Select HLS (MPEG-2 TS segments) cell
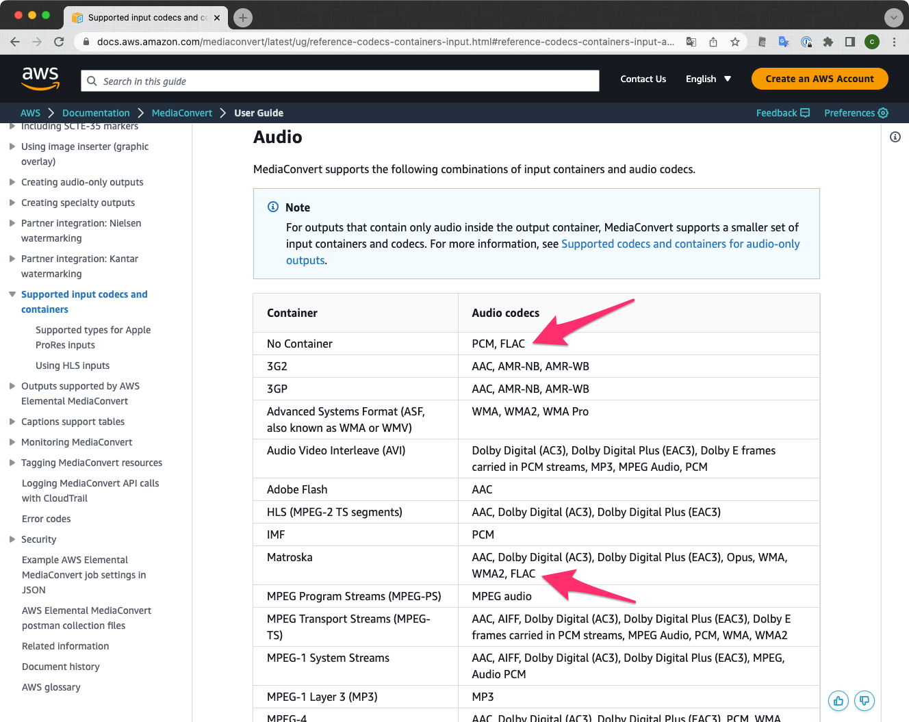909x722 pixels. tap(355, 512)
